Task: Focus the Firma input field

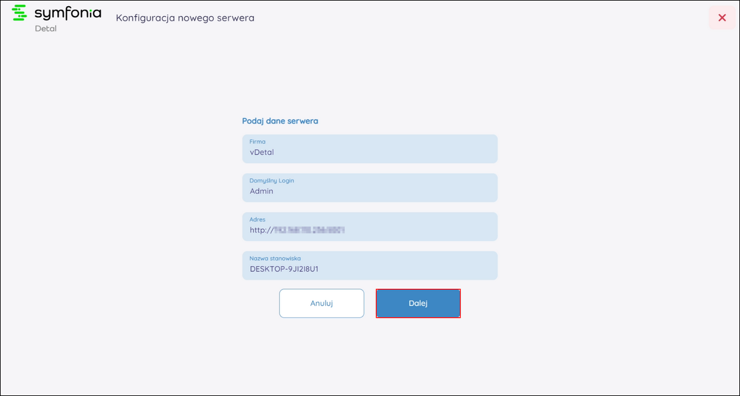Action: [370, 149]
